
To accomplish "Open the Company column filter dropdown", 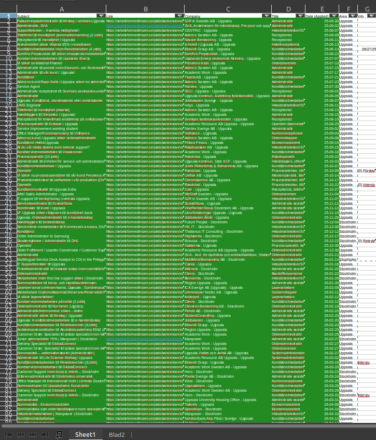I will point(267,16).
